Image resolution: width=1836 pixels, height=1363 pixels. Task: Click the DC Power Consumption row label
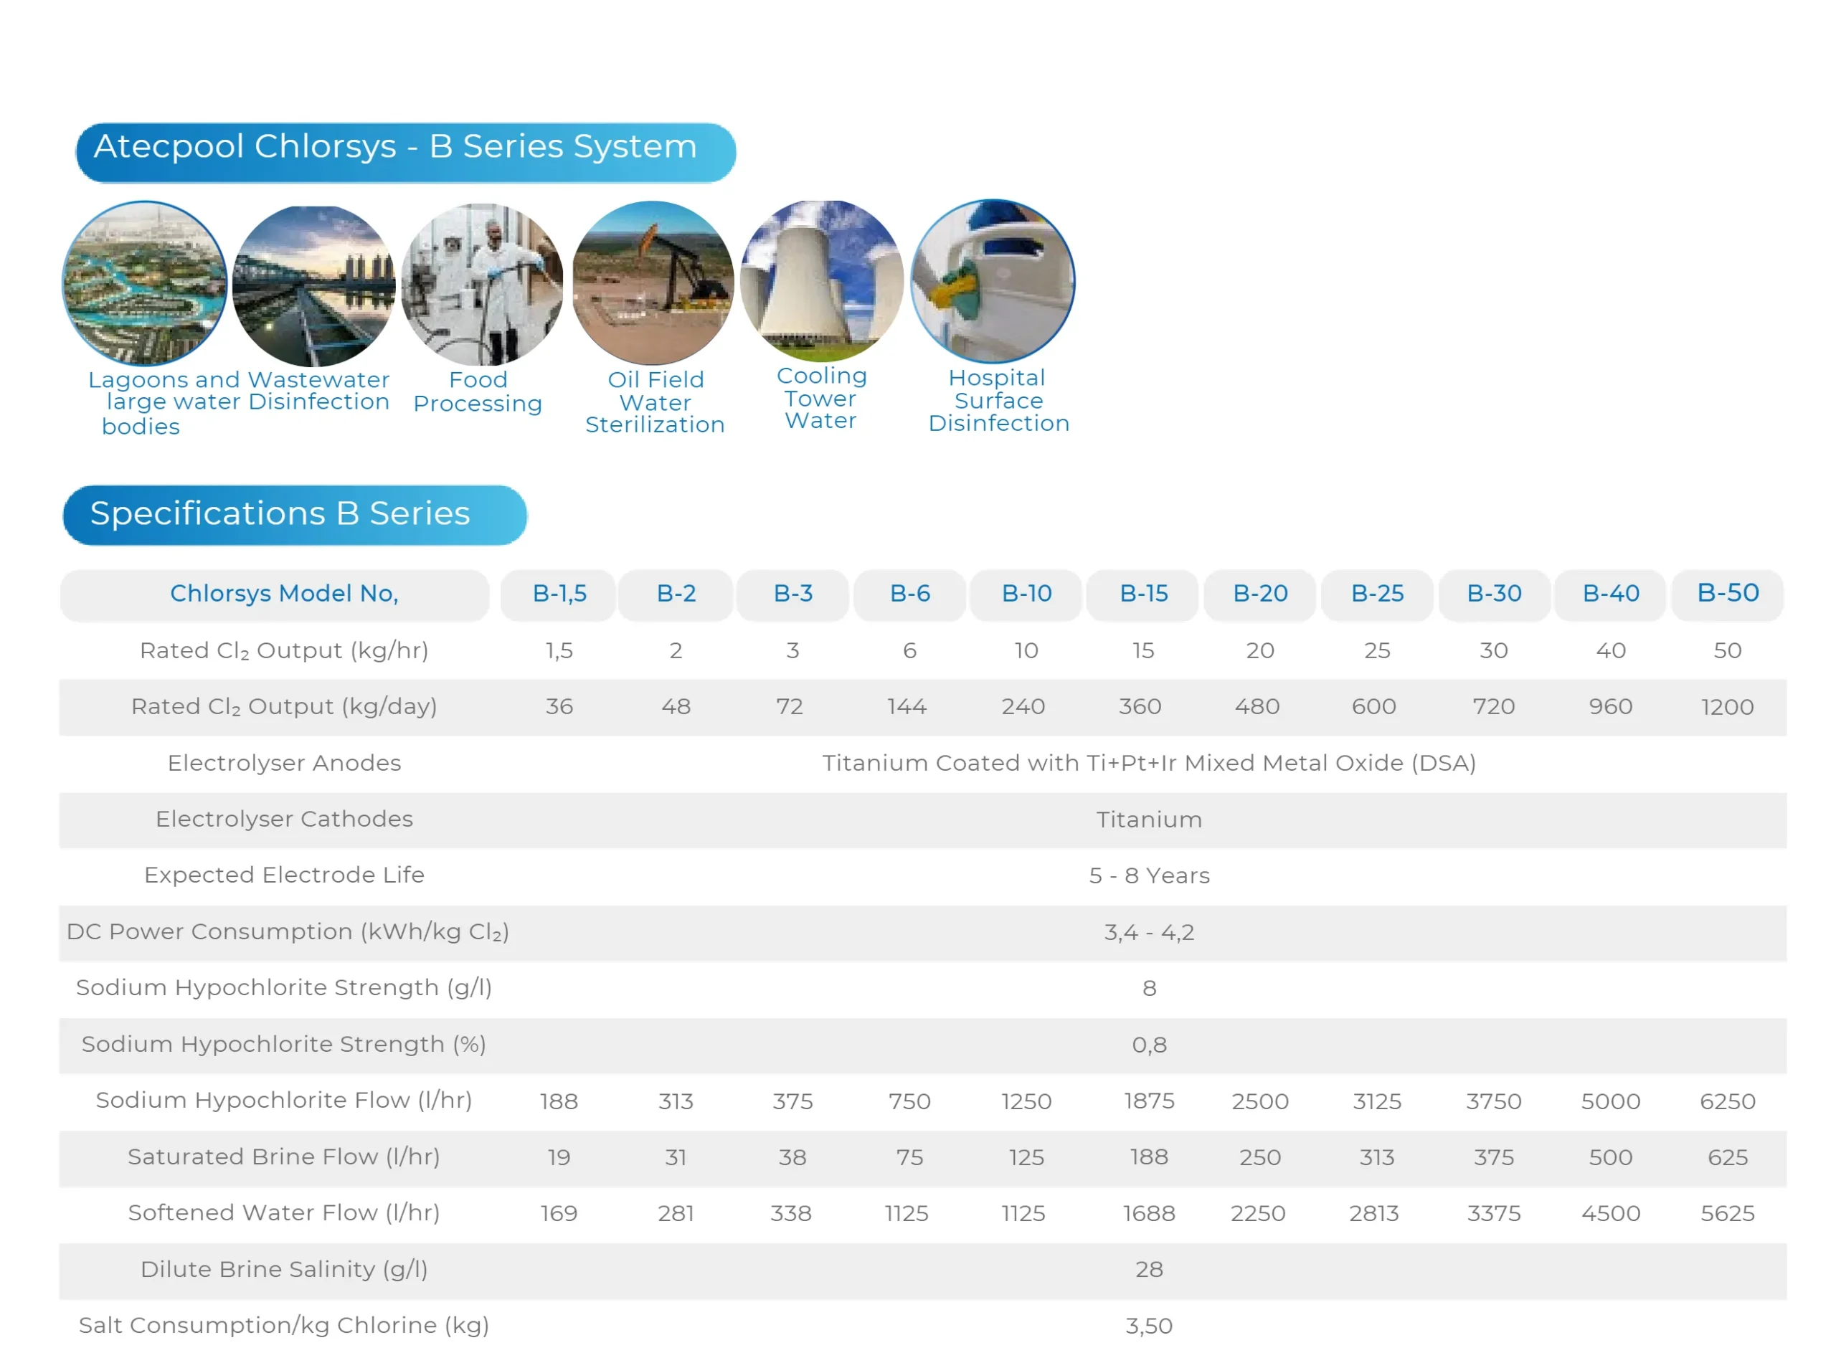[288, 932]
